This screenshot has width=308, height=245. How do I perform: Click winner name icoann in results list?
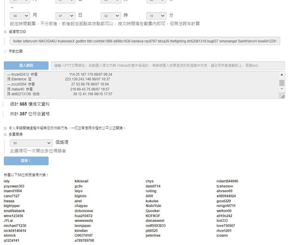click(x=222, y=235)
